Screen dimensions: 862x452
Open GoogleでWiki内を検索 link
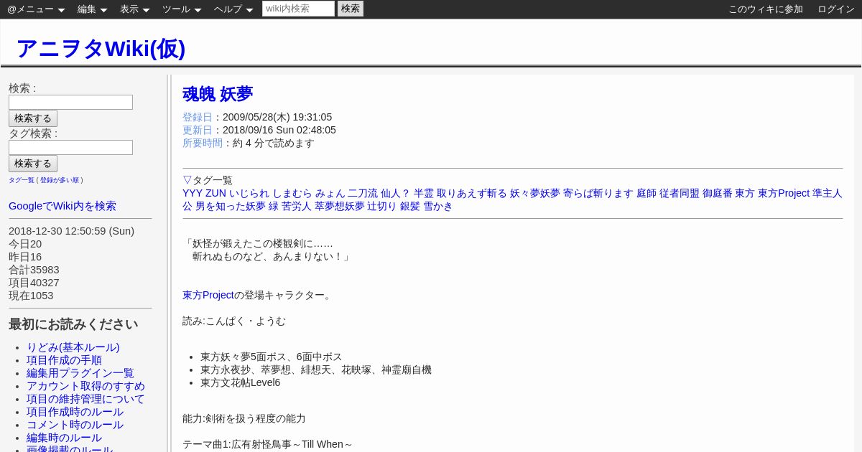click(62, 206)
